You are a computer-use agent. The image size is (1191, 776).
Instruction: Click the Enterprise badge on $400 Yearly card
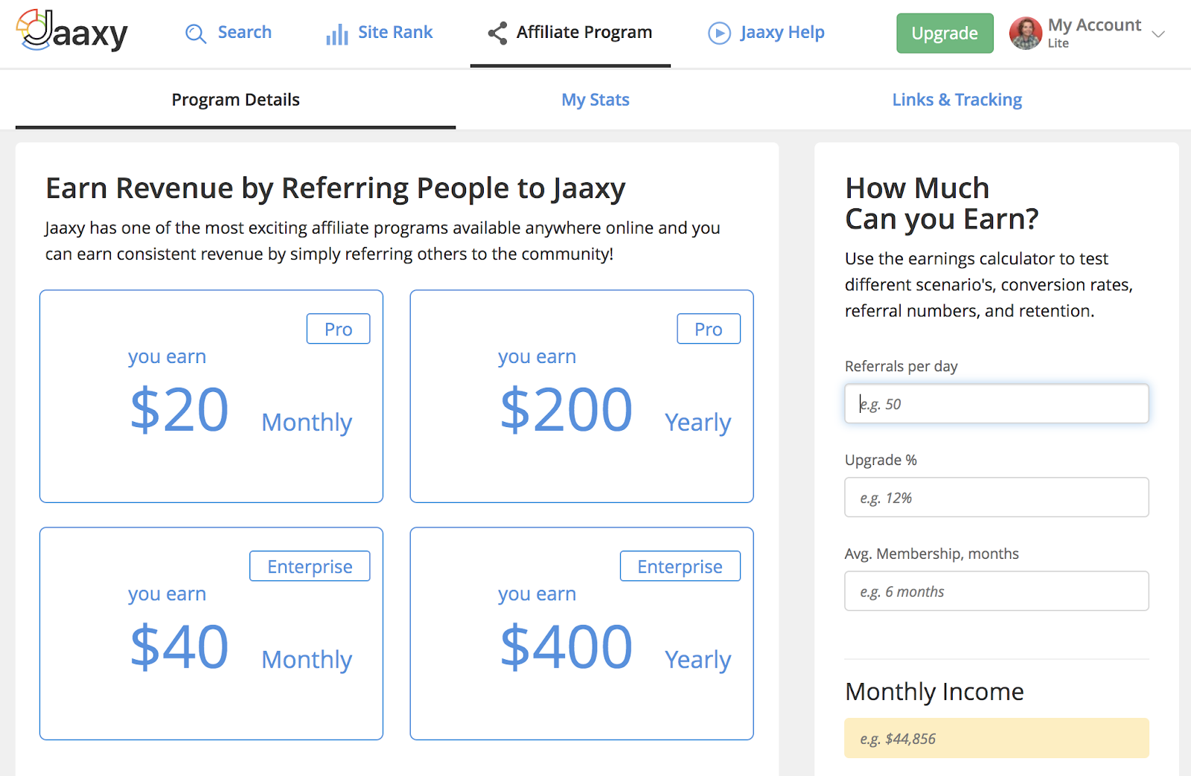pyautogui.click(x=680, y=566)
